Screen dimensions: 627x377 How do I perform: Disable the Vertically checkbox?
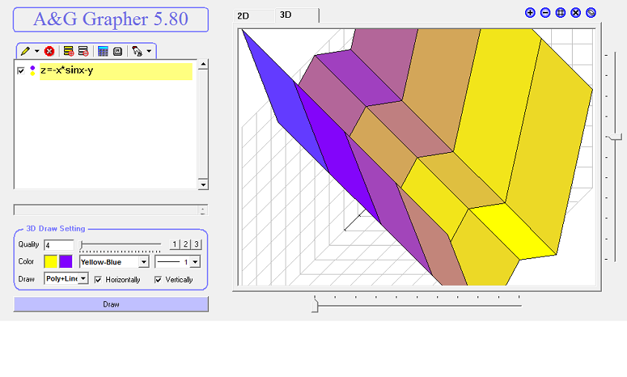158,280
